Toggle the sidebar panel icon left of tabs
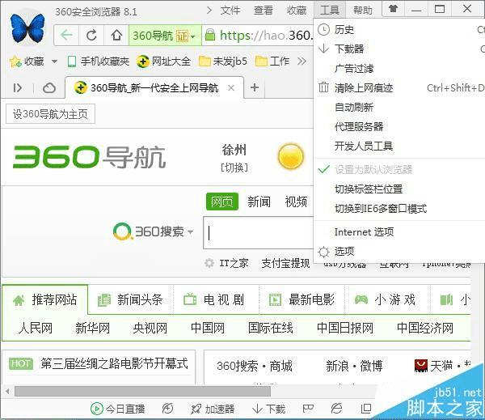Image resolution: width=485 pixels, height=420 pixels. (x=17, y=88)
